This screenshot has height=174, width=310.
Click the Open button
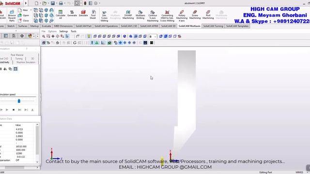coord(24,15)
